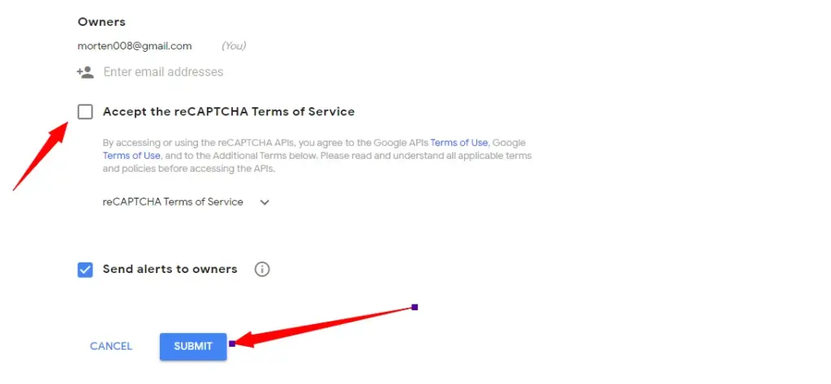Select the morten008@gmail.com owner entry
Screen dimensions: 831x384
coord(135,46)
